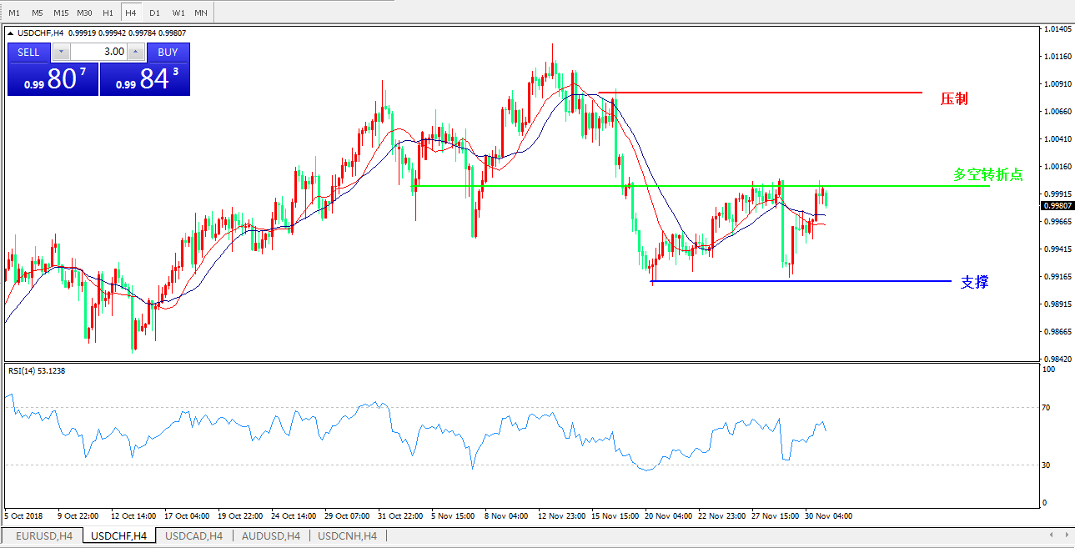1075x548 pixels.
Task: Select the MN monthly timeframe
Action: click(x=201, y=13)
